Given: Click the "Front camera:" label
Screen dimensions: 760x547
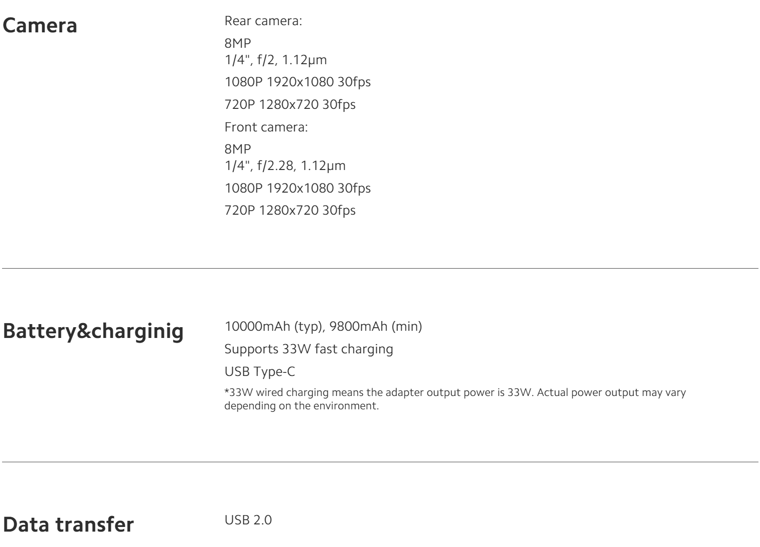Looking at the screenshot, I should (266, 127).
